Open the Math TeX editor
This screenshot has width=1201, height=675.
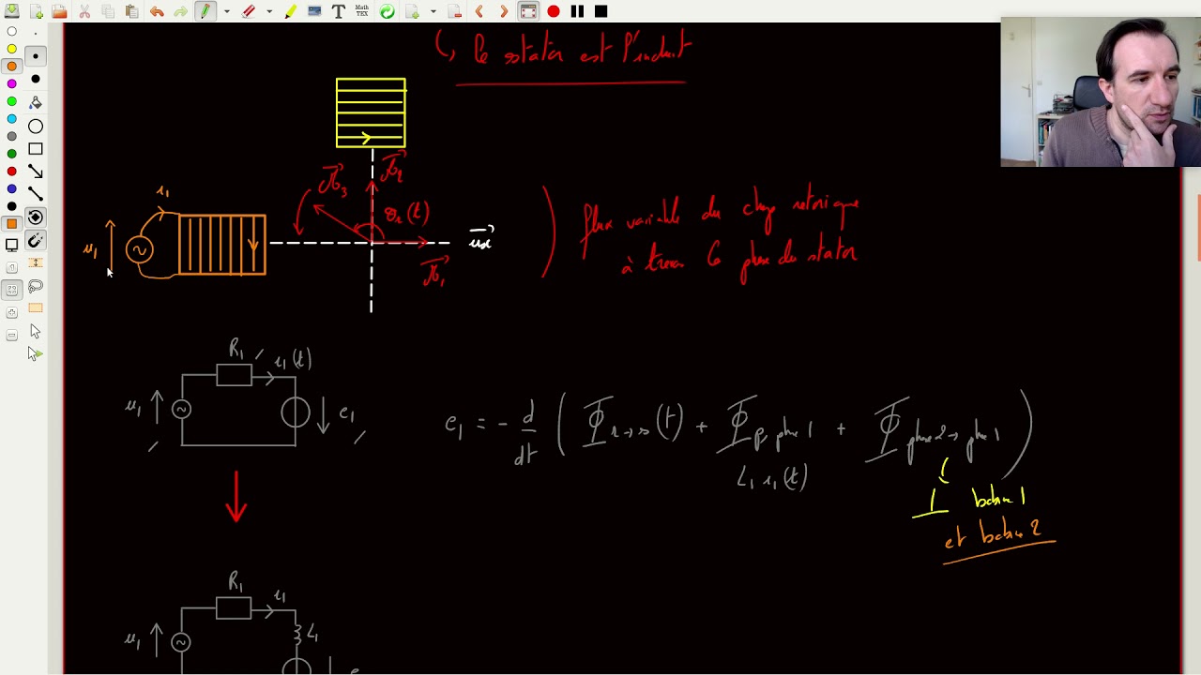(362, 11)
